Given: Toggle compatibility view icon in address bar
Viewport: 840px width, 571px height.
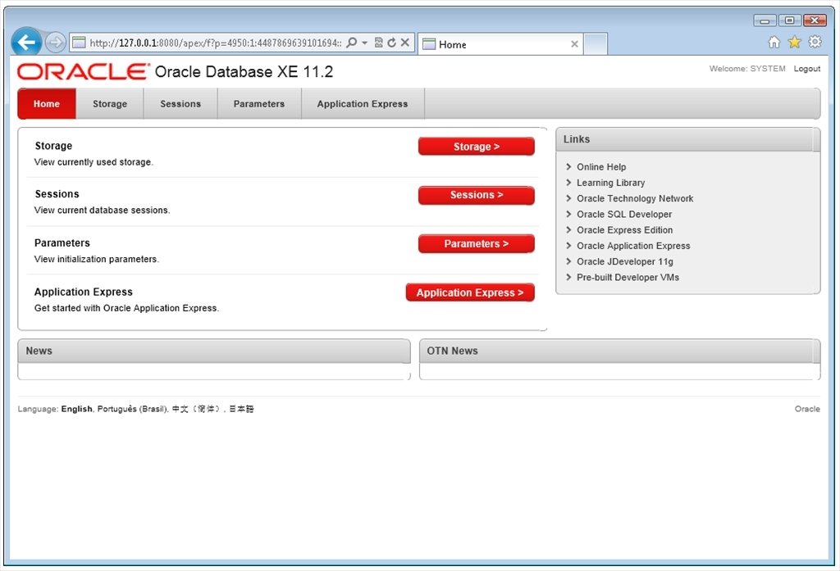Looking at the screenshot, I should click(378, 43).
